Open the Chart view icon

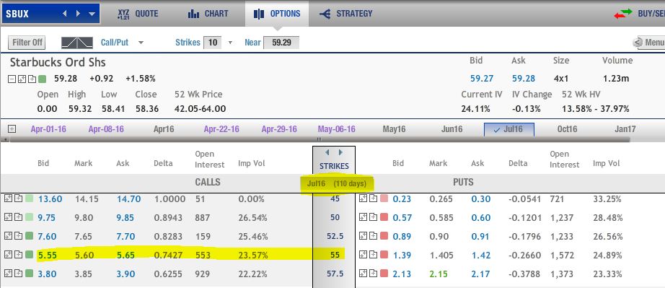[x=193, y=14]
